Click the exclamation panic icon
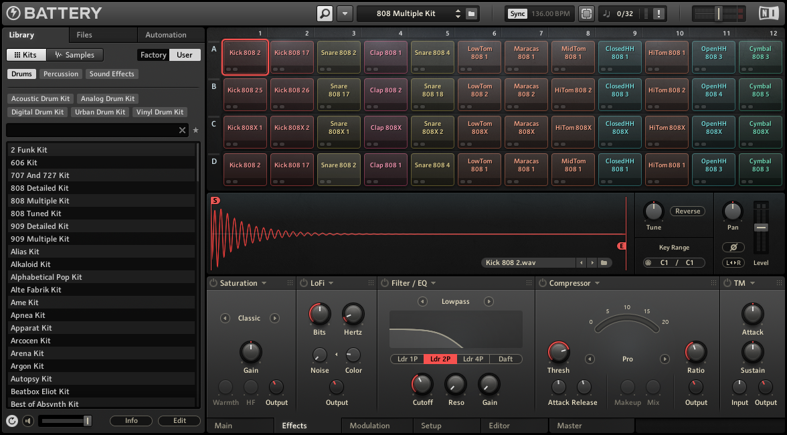 tap(659, 13)
